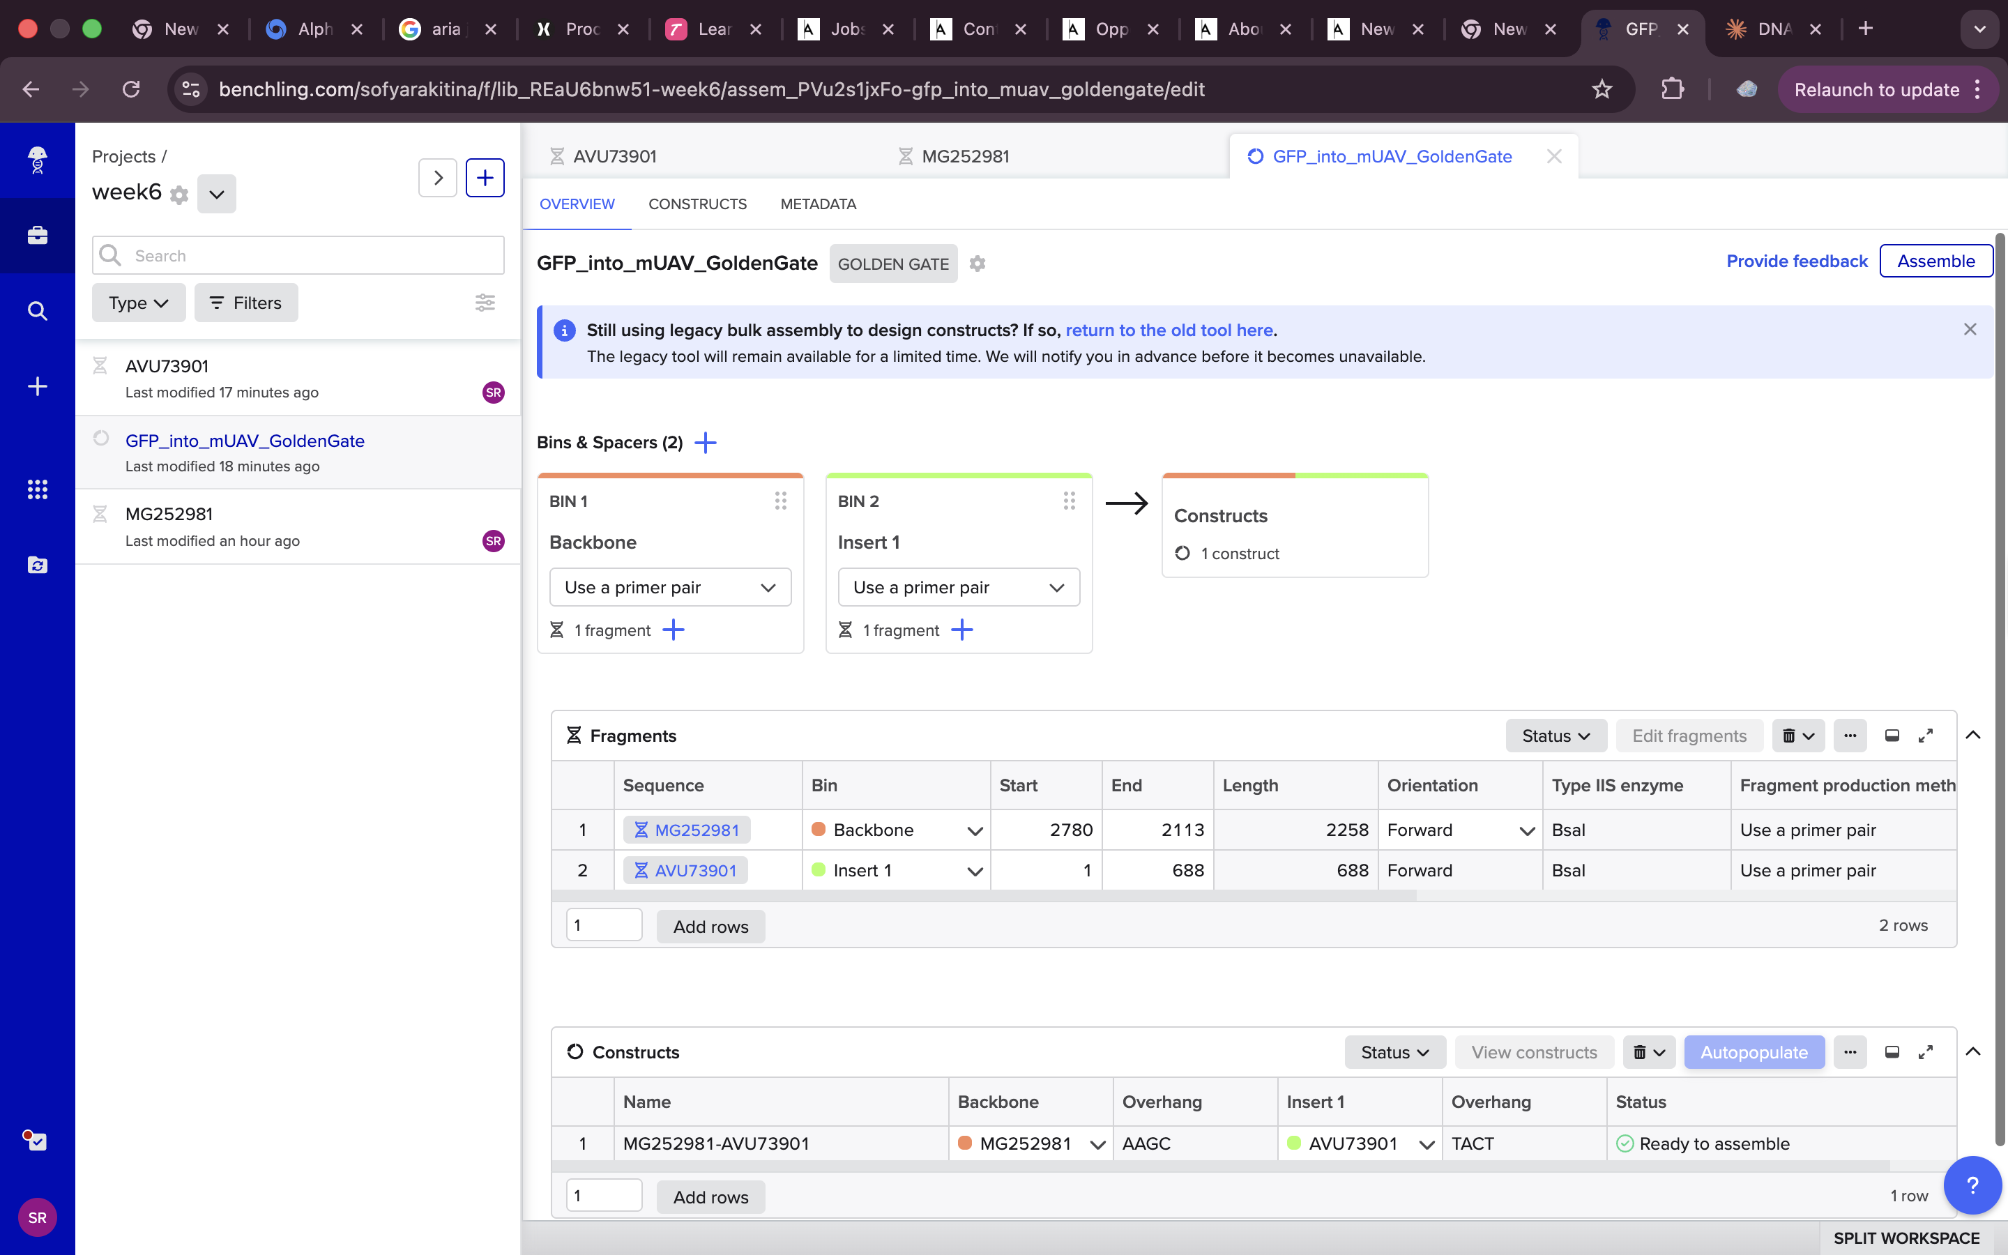Switch to the CONSTRUCTS tab
The image size is (2008, 1255).
697,204
